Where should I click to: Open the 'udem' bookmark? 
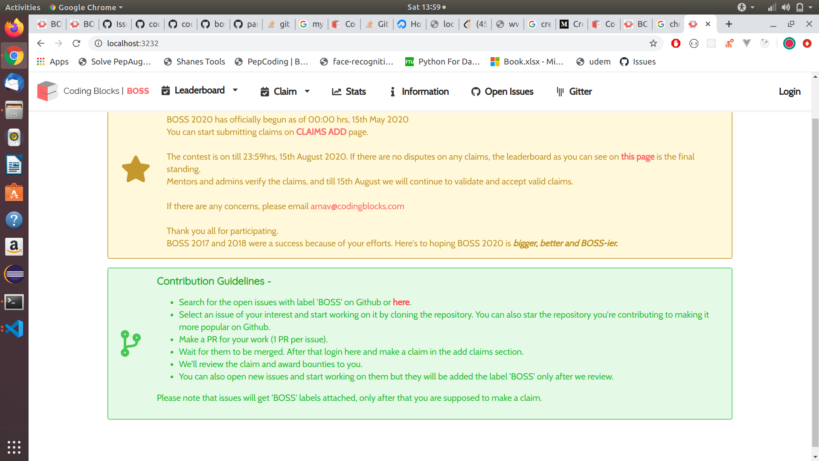coord(593,61)
